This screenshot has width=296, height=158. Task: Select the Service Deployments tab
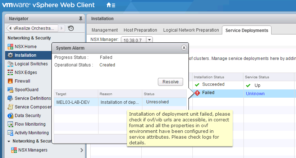pos(247,31)
